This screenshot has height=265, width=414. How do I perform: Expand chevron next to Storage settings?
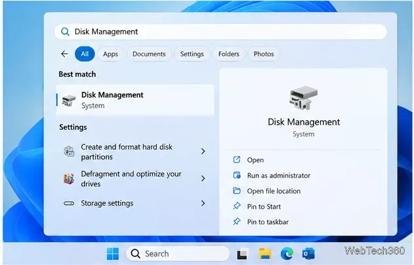pyautogui.click(x=203, y=203)
